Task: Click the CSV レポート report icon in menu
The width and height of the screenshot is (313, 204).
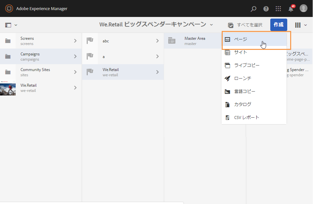Action: tap(227, 118)
